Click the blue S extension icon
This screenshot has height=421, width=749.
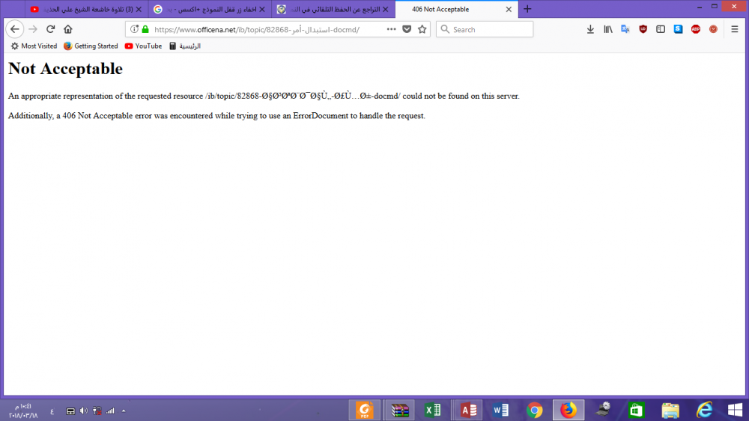coord(679,29)
